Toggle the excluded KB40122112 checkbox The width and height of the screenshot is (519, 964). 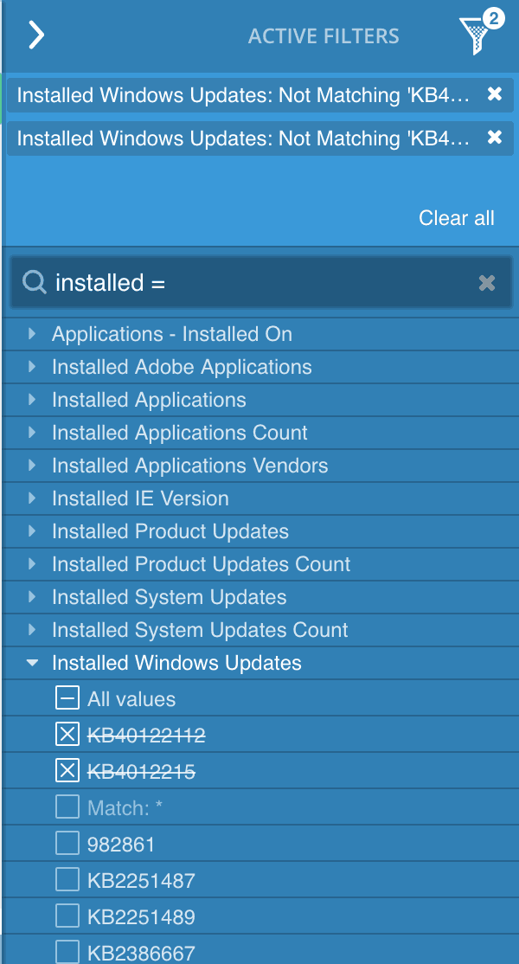67,734
